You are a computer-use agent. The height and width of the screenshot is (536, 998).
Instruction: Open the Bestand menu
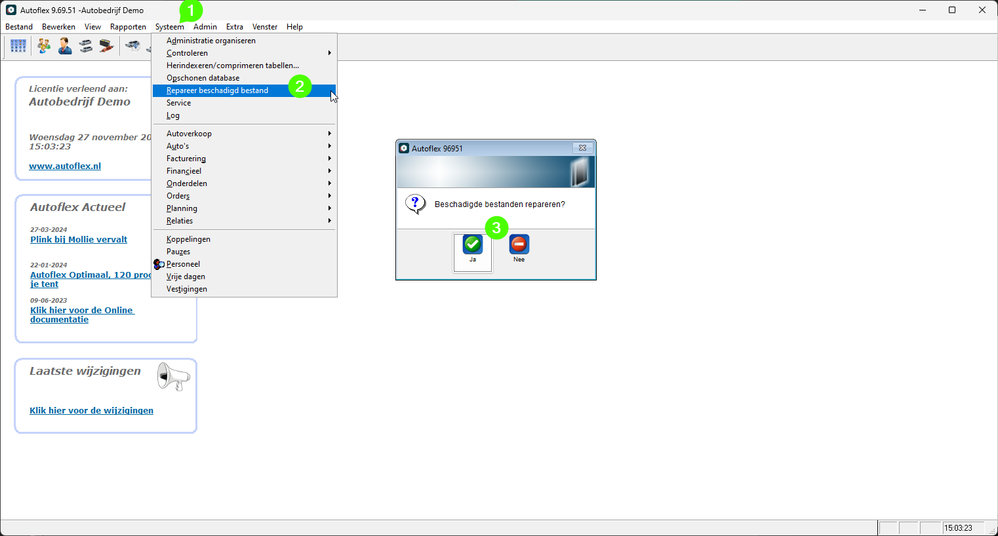pos(19,27)
